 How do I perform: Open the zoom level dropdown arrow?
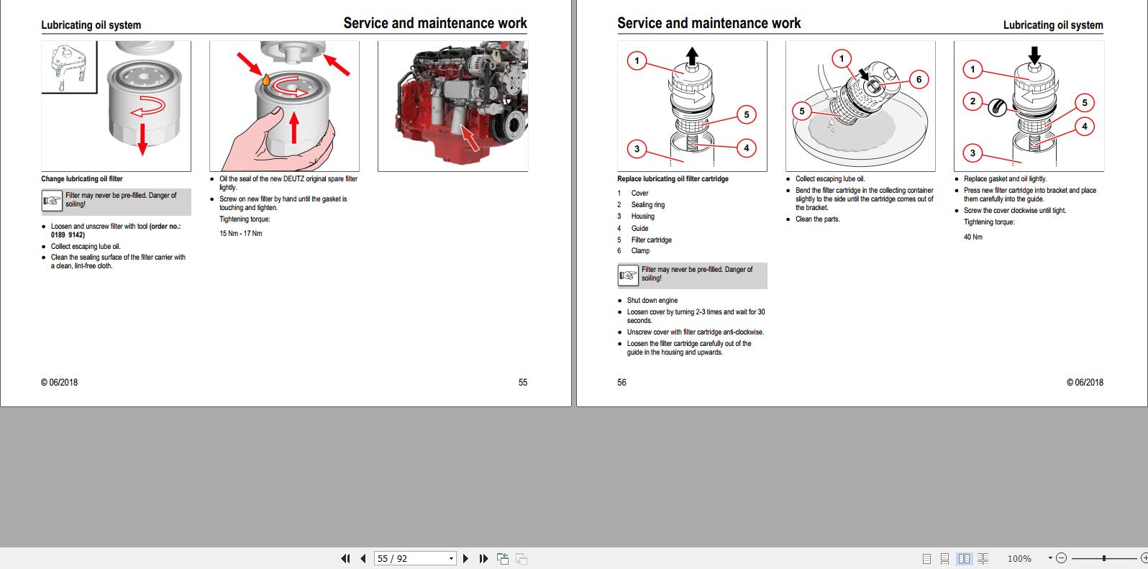(x=1050, y=557)
